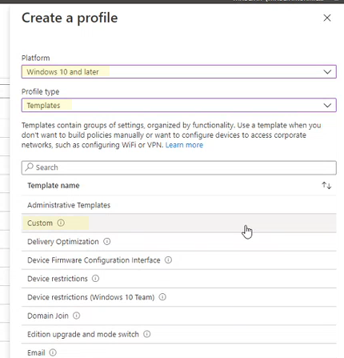Click info icon beside Domain Join
Image resolution: width=344 pixels, height=358 pixels.
pos(76,316)
